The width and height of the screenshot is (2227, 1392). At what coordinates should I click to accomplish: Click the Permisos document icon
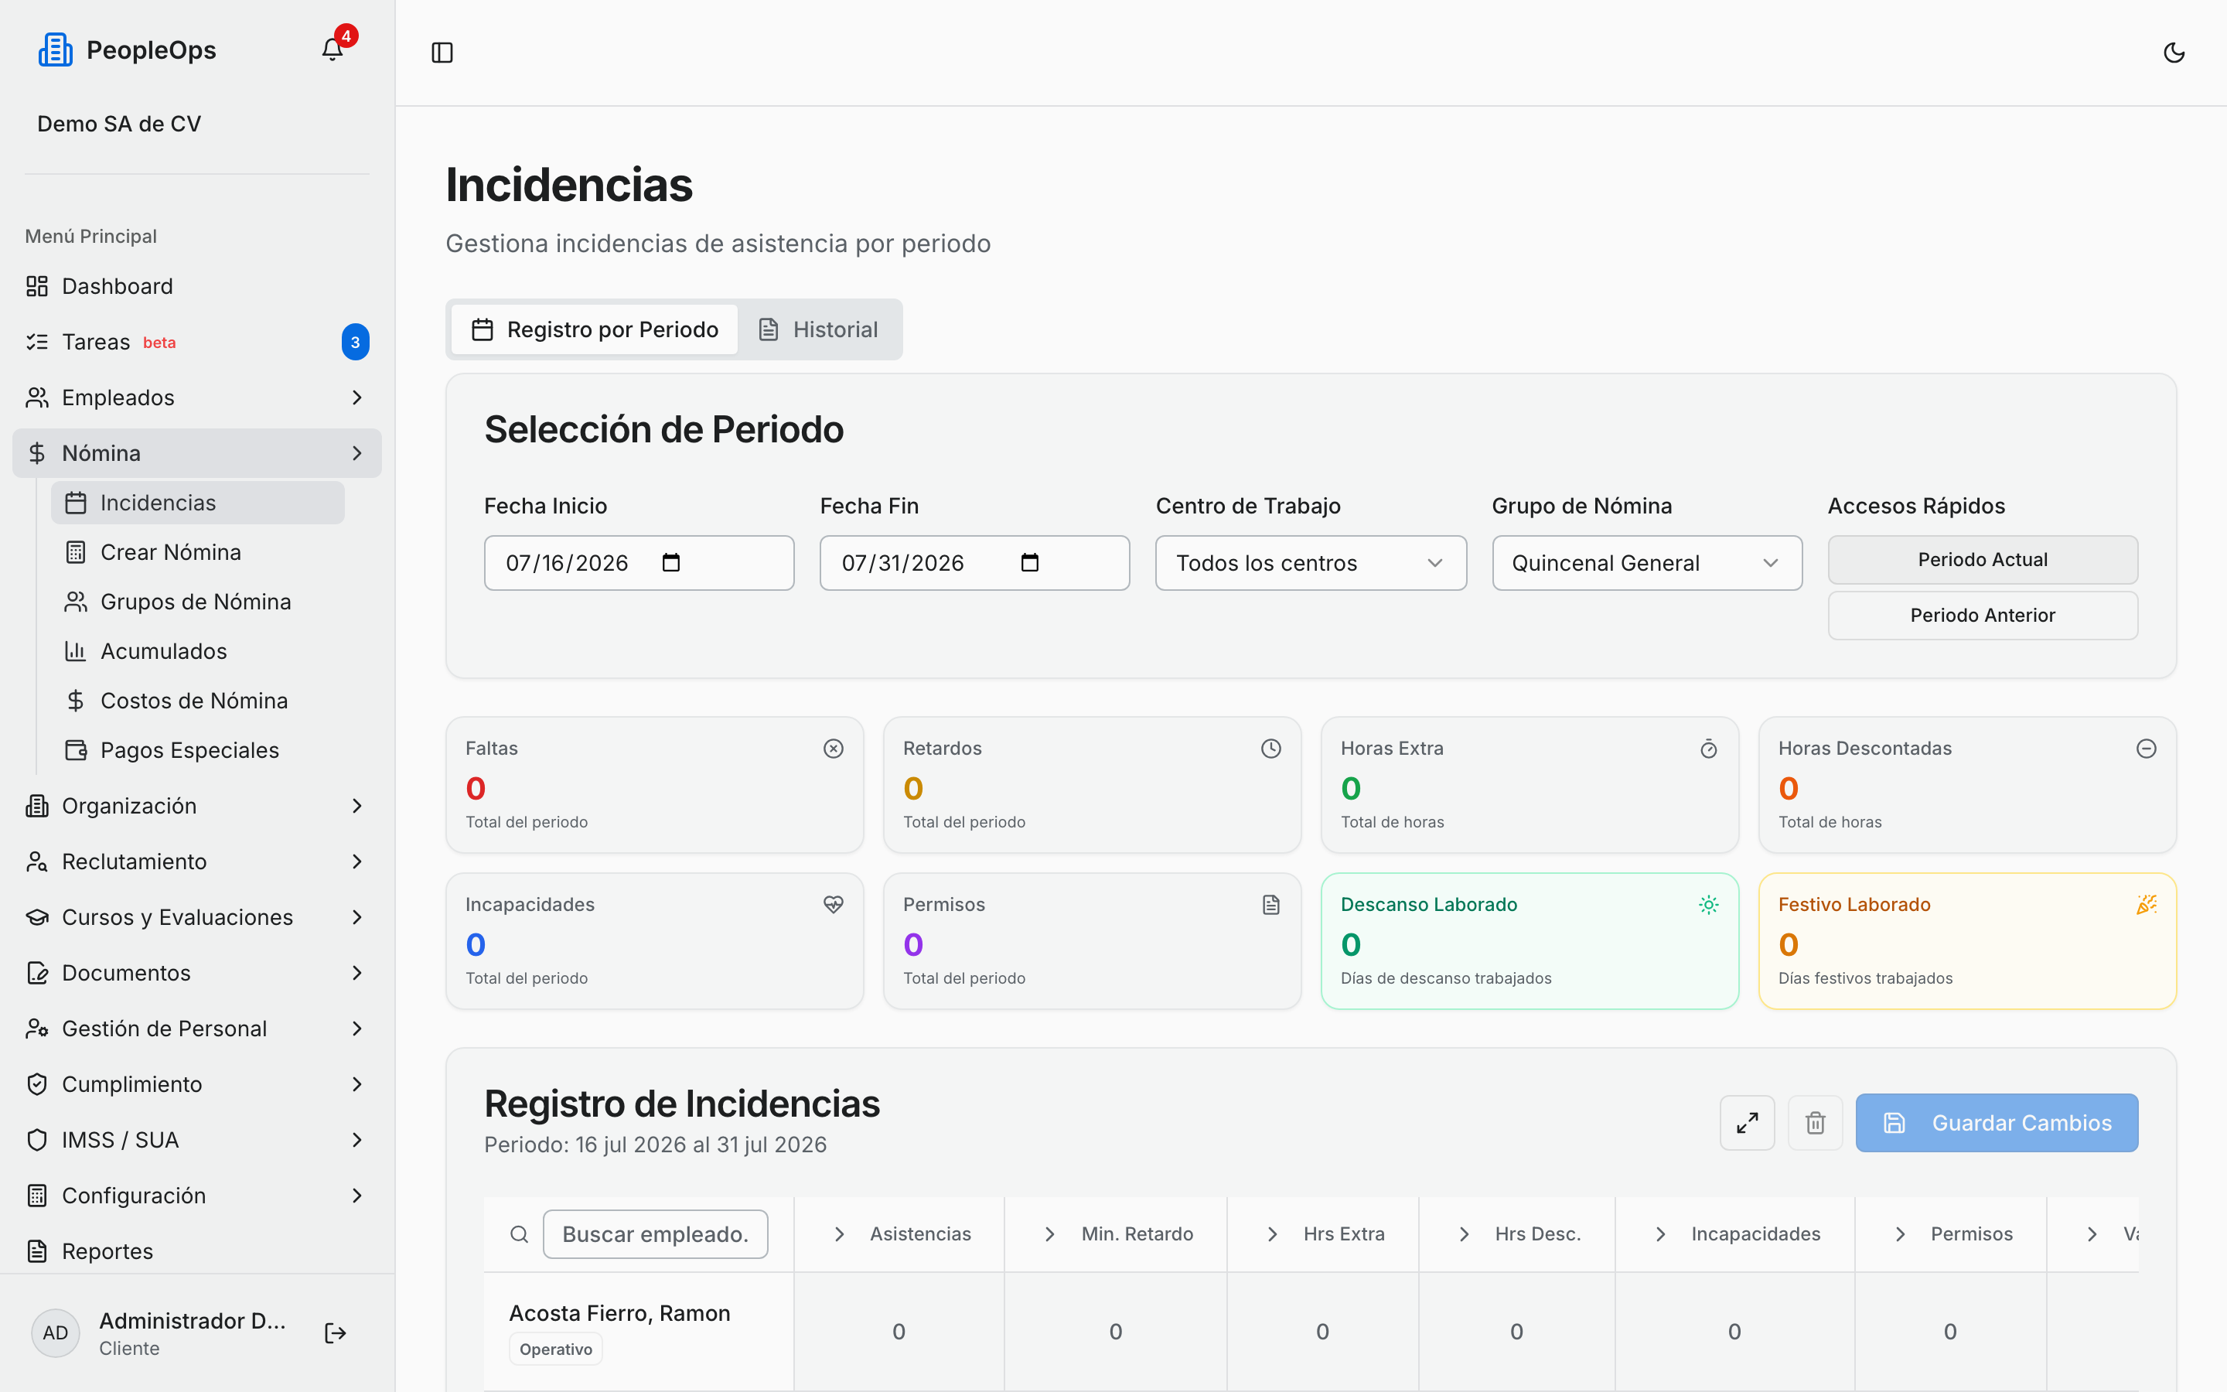pyautogui.click(x=1271, y=905)
